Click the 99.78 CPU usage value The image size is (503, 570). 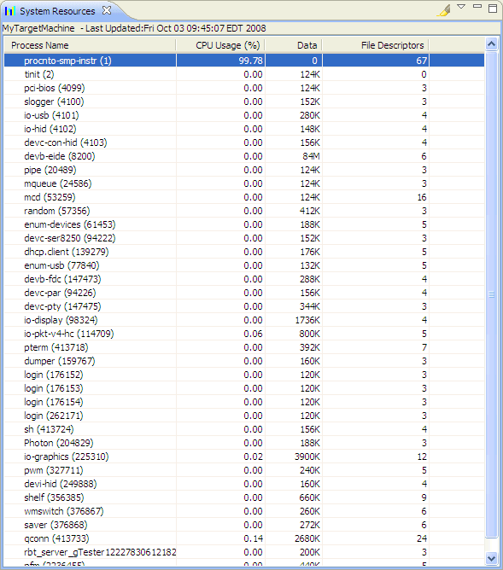[x=250, y=61]
